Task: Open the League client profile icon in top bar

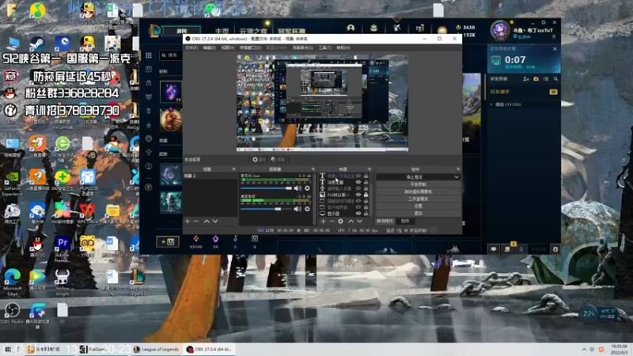Action: tap(351, 28)
